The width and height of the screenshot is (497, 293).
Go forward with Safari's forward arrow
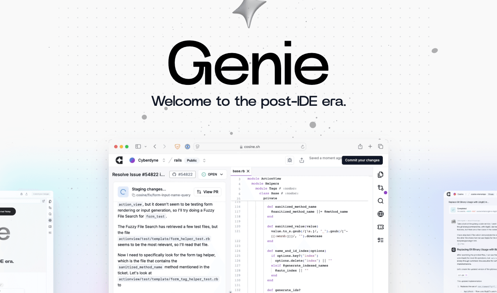[x=164, y=146]
